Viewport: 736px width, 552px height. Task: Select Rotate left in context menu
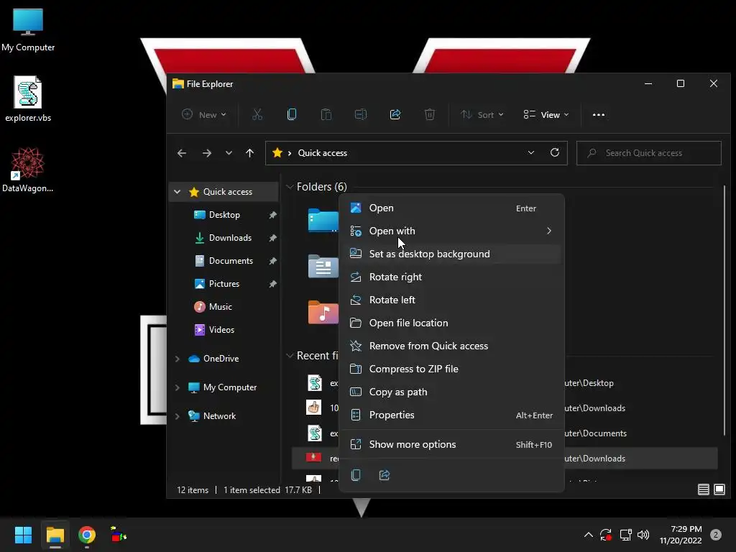point(451,300)
